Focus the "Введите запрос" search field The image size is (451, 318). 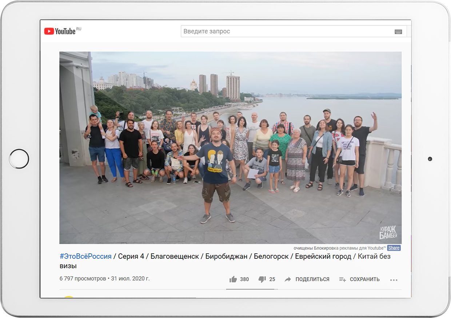click(x=284, y=31)
